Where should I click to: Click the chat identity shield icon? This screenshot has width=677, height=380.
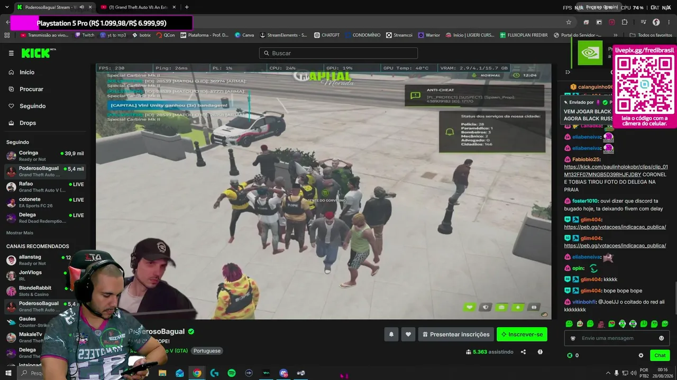pos(573,338)
